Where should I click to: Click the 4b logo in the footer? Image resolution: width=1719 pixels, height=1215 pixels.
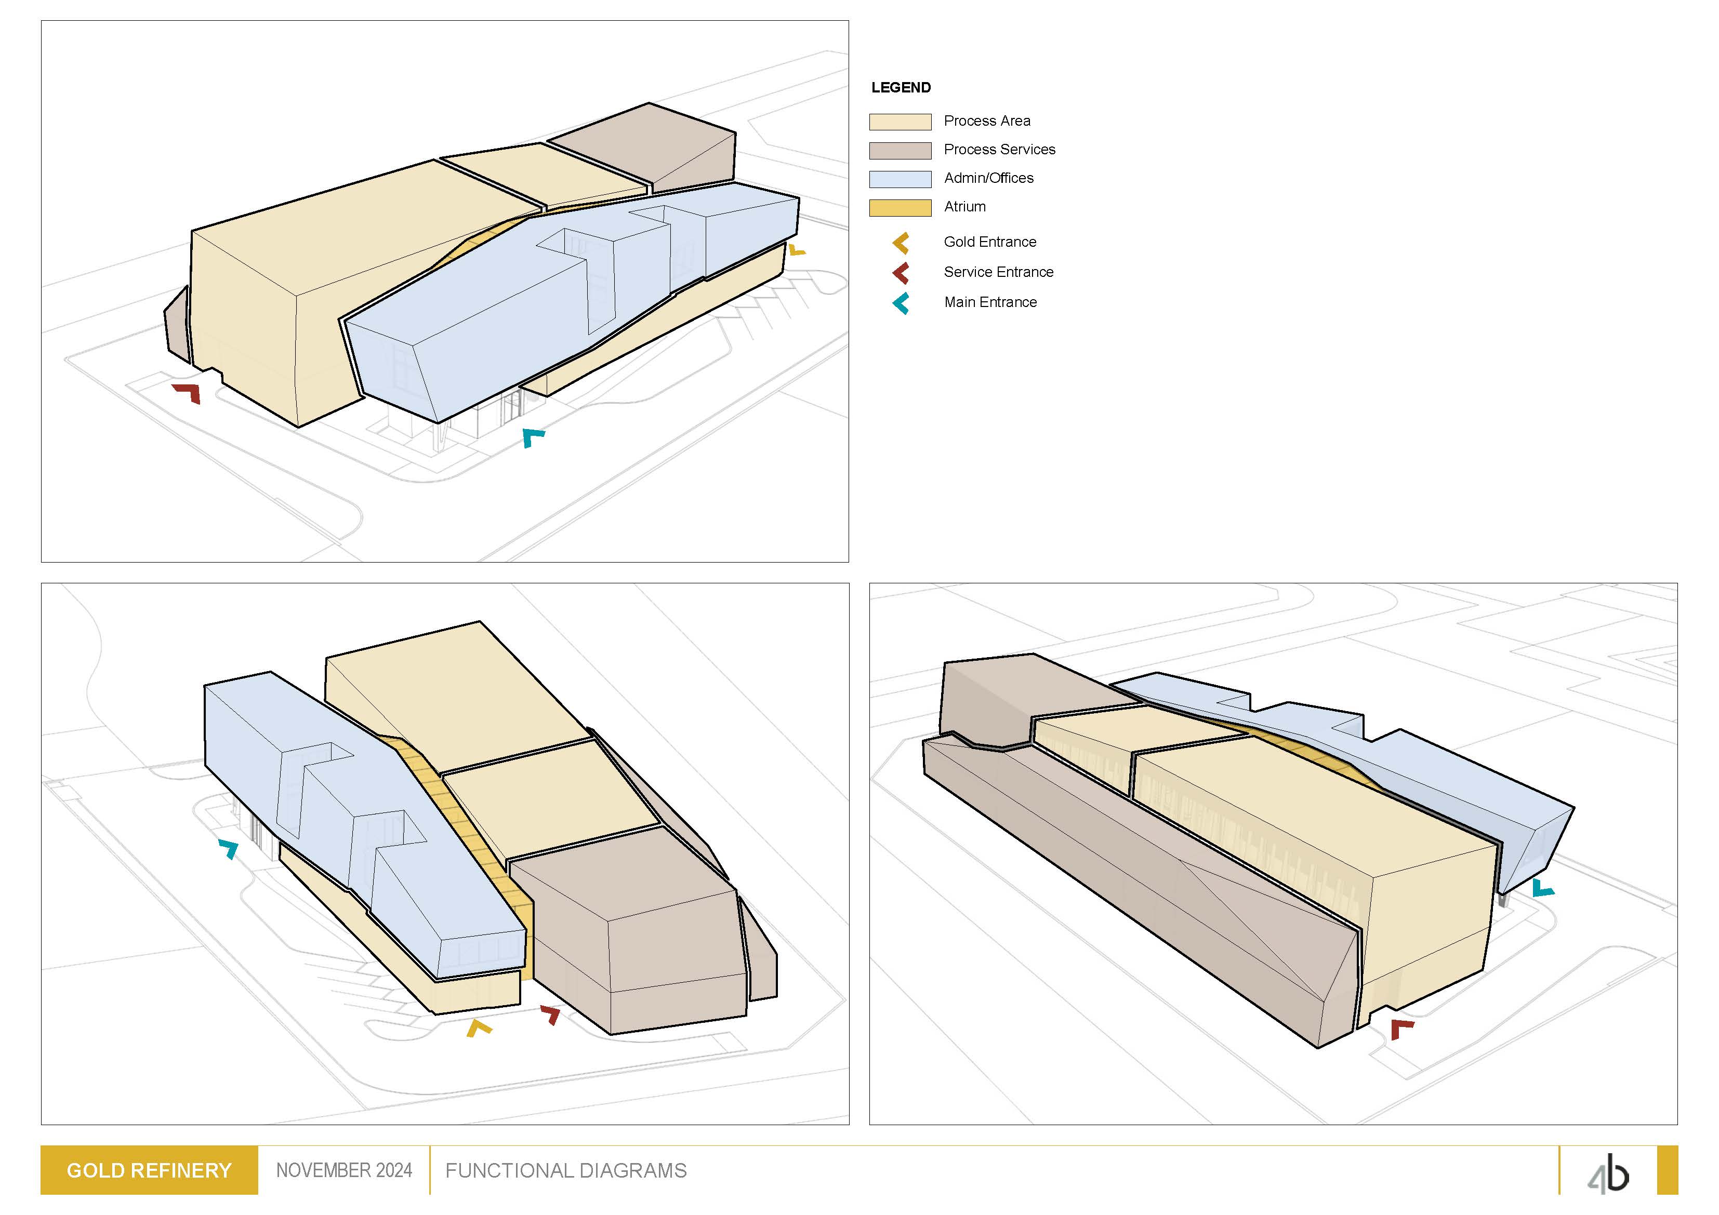coord(1608,1173)
